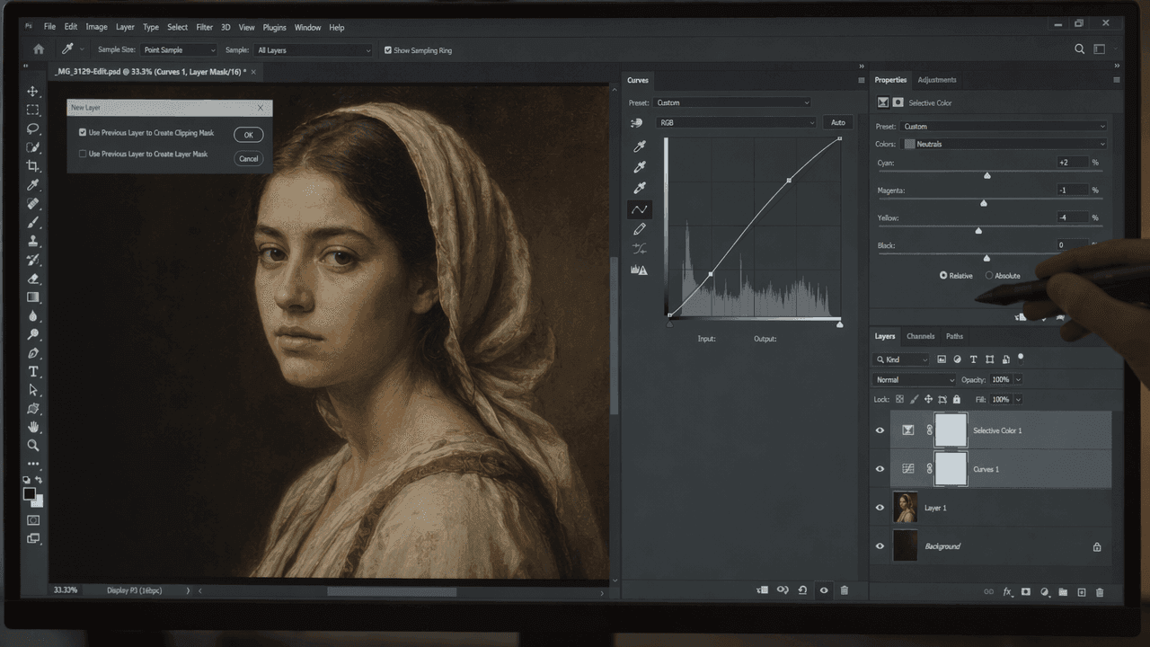1150x647 pixels.
Task: Choose the Hand tool
Action: [33, 428]
